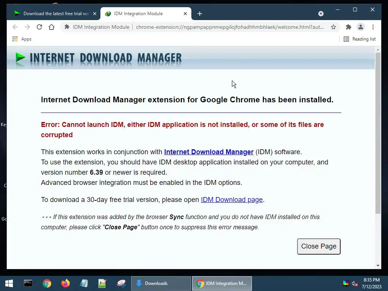The width and height of the screenshot is (388, 291).
Task: Open the Chrome profile avatar
Action: click(361, 27)
